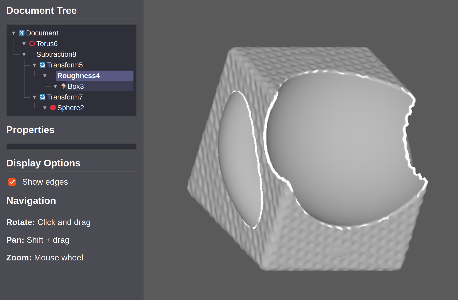Collapse the Subtraction8 node arrow

[x=24, y=54]
